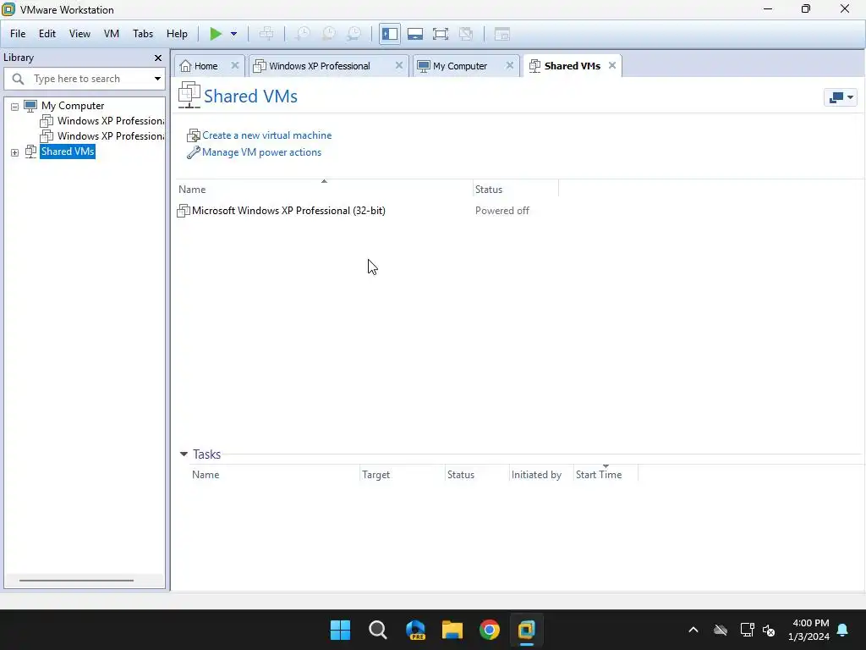Sort tasks by Name column header
Image resolution: width=866 pixels, height=650 pixels.
point(275,475)
